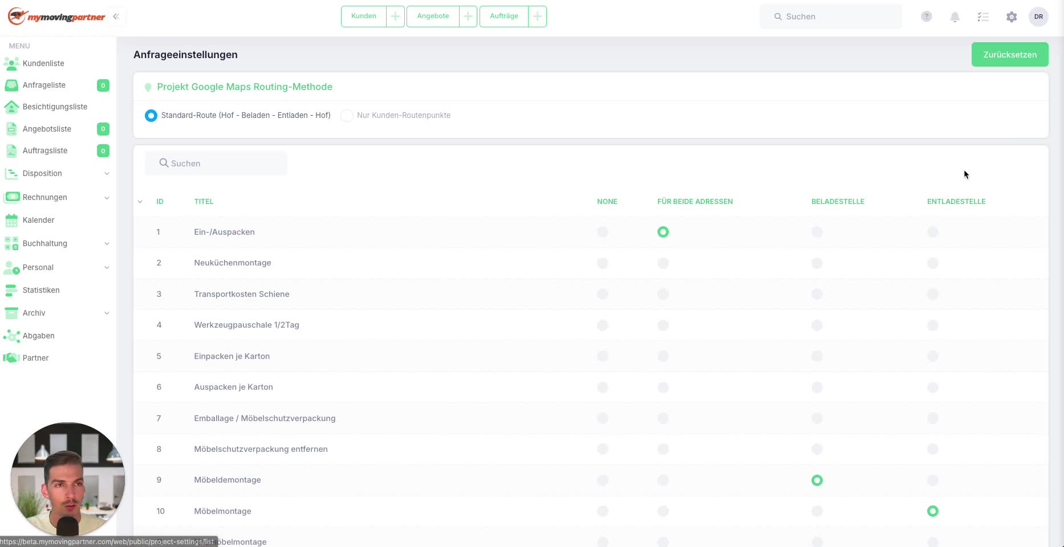Expand the Disposition submenu chevron
This screenshot has width=1064, height=547.
tap(107, 174)
